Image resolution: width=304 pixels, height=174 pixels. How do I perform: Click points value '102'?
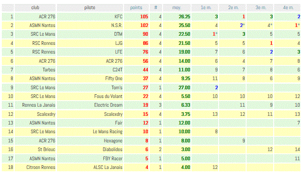click(x=144, y=25)
